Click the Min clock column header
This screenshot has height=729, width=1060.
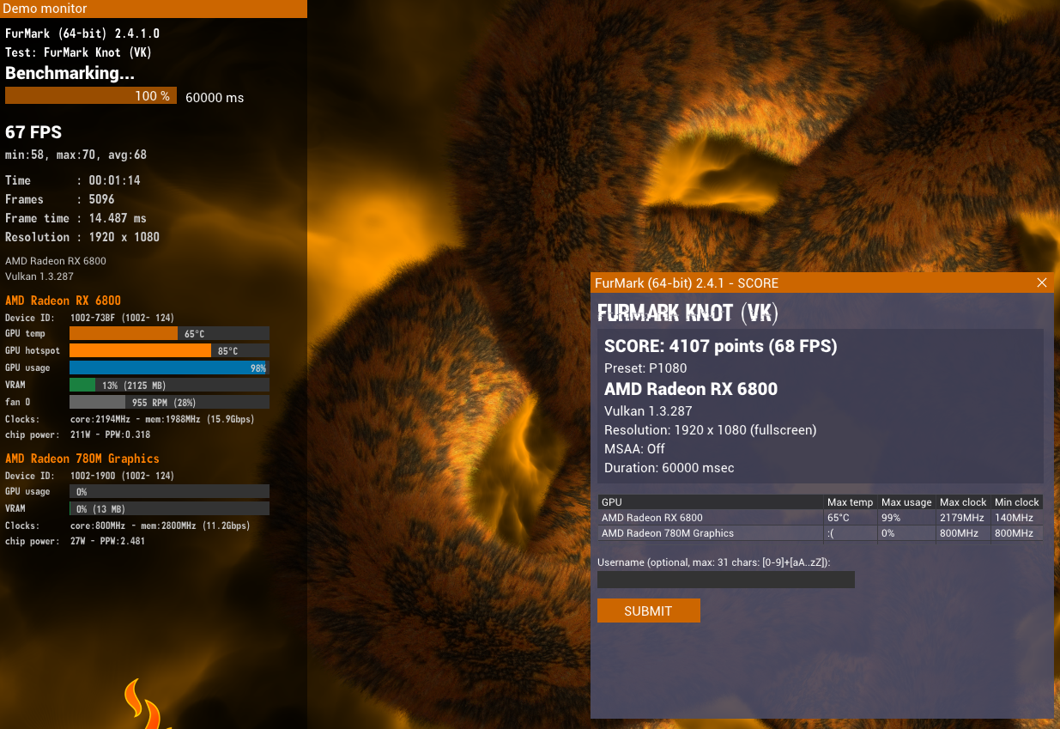click(1017, 502)
